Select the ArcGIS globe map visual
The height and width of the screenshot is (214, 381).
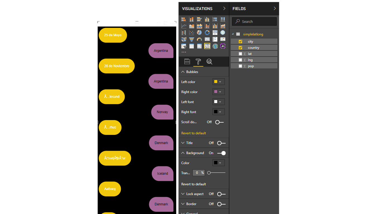(x=215, y=46)
